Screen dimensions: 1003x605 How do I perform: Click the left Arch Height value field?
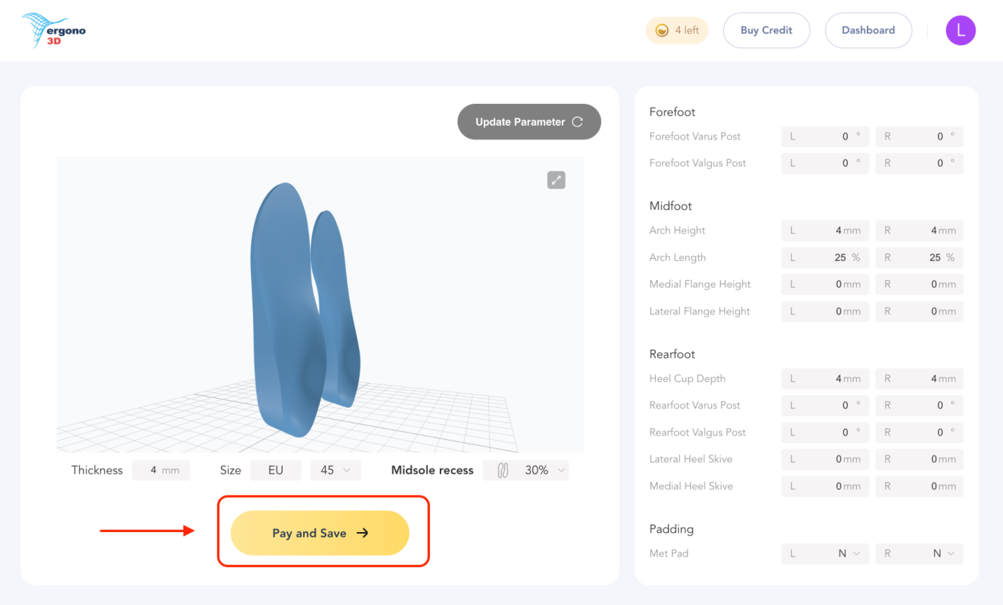(x=825, y=230)
